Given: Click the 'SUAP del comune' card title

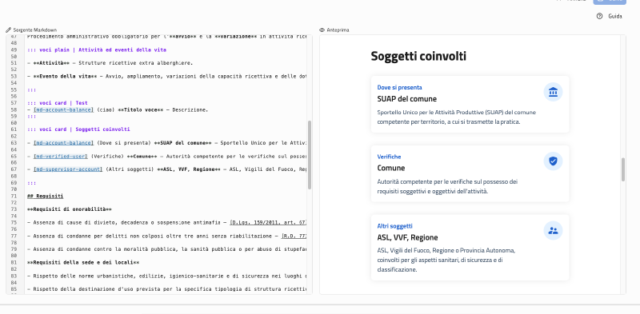Looking at the screenshot, I should pos(406,99).
